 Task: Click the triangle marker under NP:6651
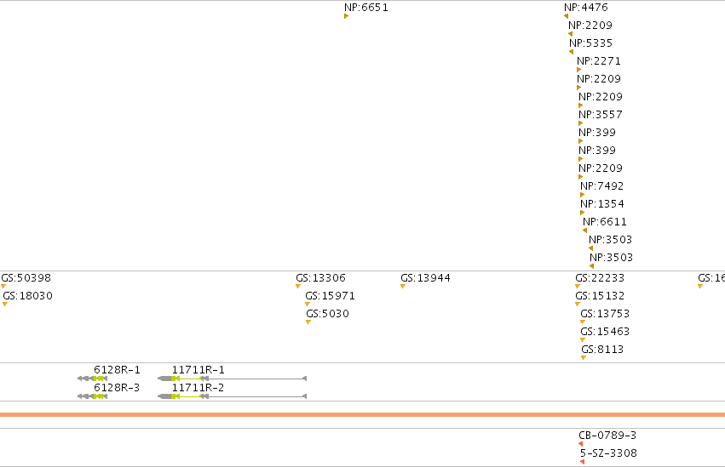[347, 17]
